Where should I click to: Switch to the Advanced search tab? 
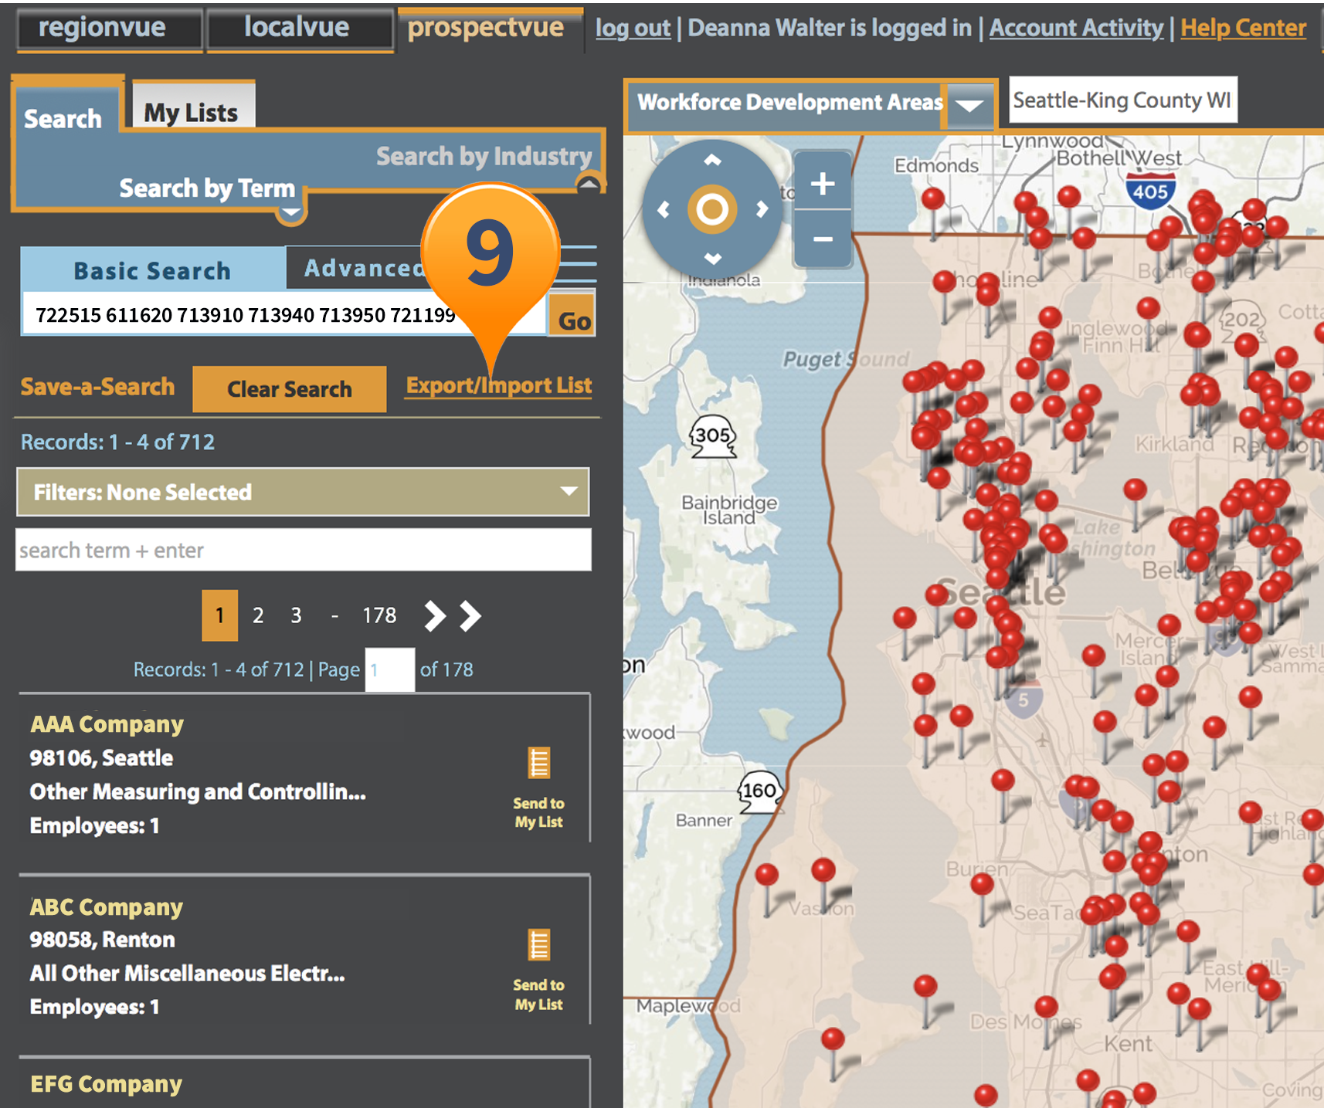click(x=364, y=268)
